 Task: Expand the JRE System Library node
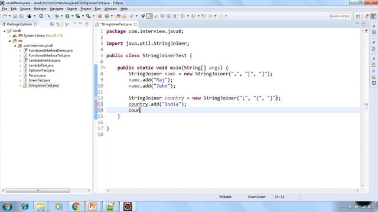coord(9,36)
